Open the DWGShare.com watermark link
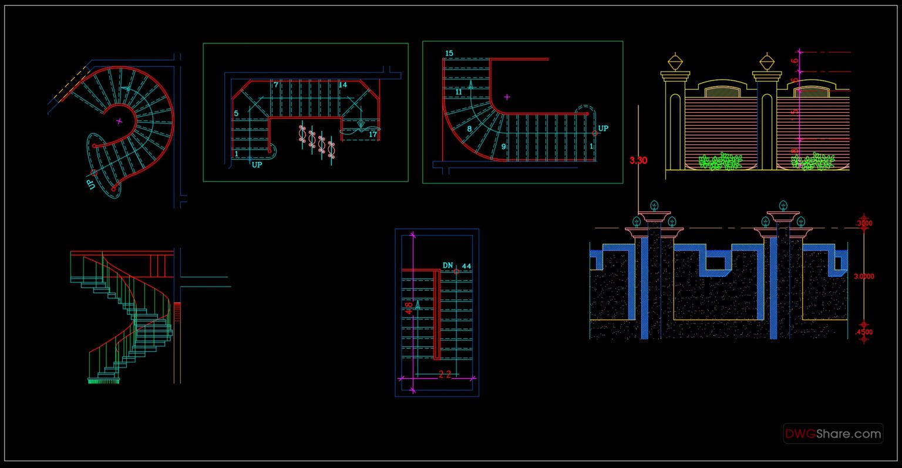The width and height of the screenshot is (902, 468). pyautogui.click(x=834, y=434)
